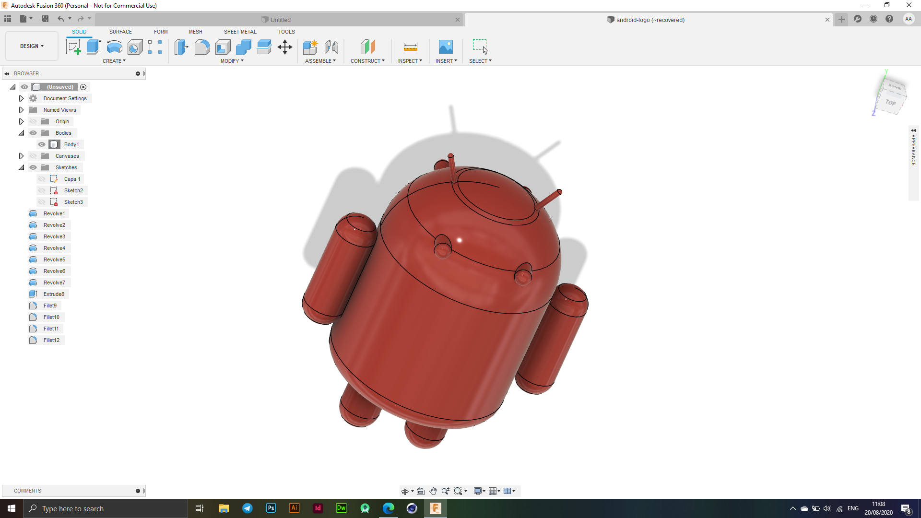Toggle the root component visibility eye

(x=24, y=87)
